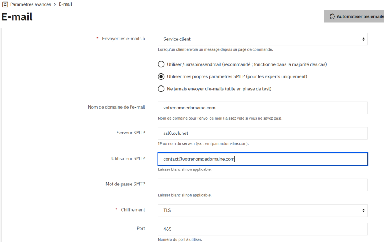Click the Mot de passe SMTP label
This screenshot has height=242, width=384.
pos(125,184)
